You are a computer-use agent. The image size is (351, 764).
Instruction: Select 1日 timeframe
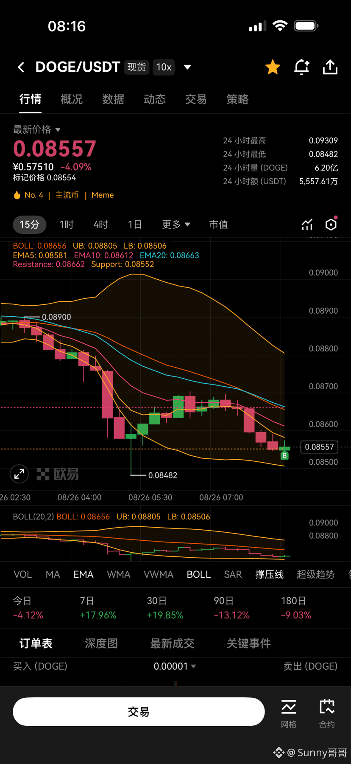coord(135,225)
